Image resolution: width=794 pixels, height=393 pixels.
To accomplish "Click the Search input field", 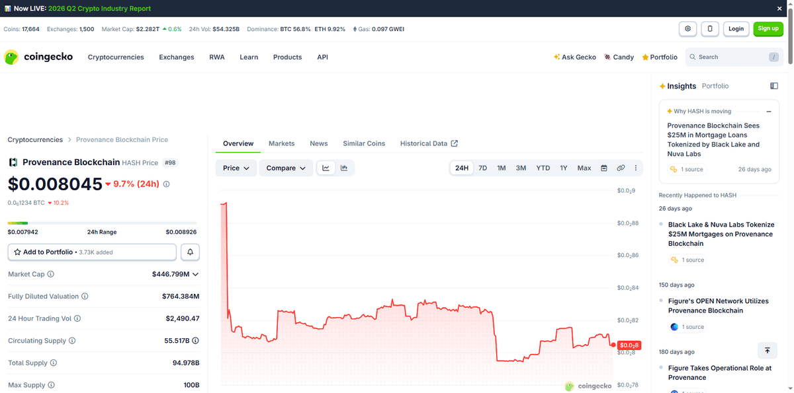I will [734, 57].
